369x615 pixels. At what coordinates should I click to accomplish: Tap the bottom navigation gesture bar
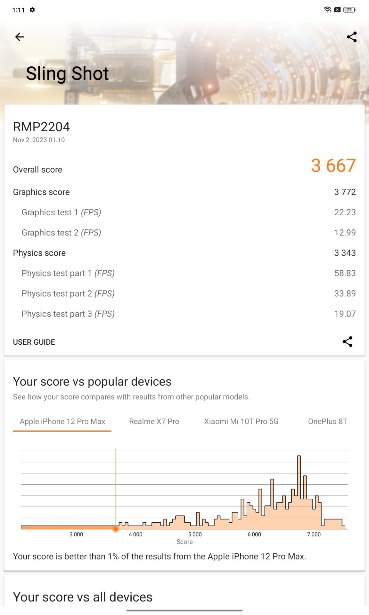point(184,611)
